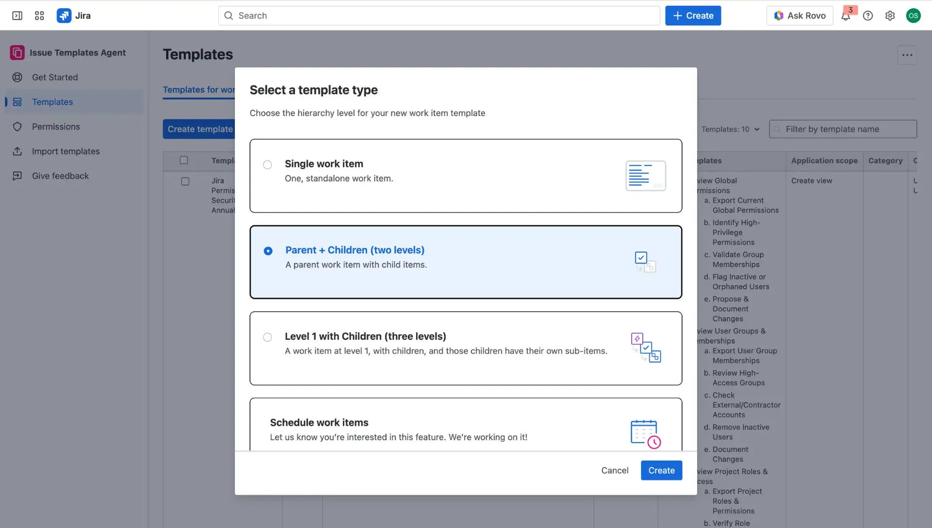Open the Templates: 10 dropdown

[x=730, y=129]
